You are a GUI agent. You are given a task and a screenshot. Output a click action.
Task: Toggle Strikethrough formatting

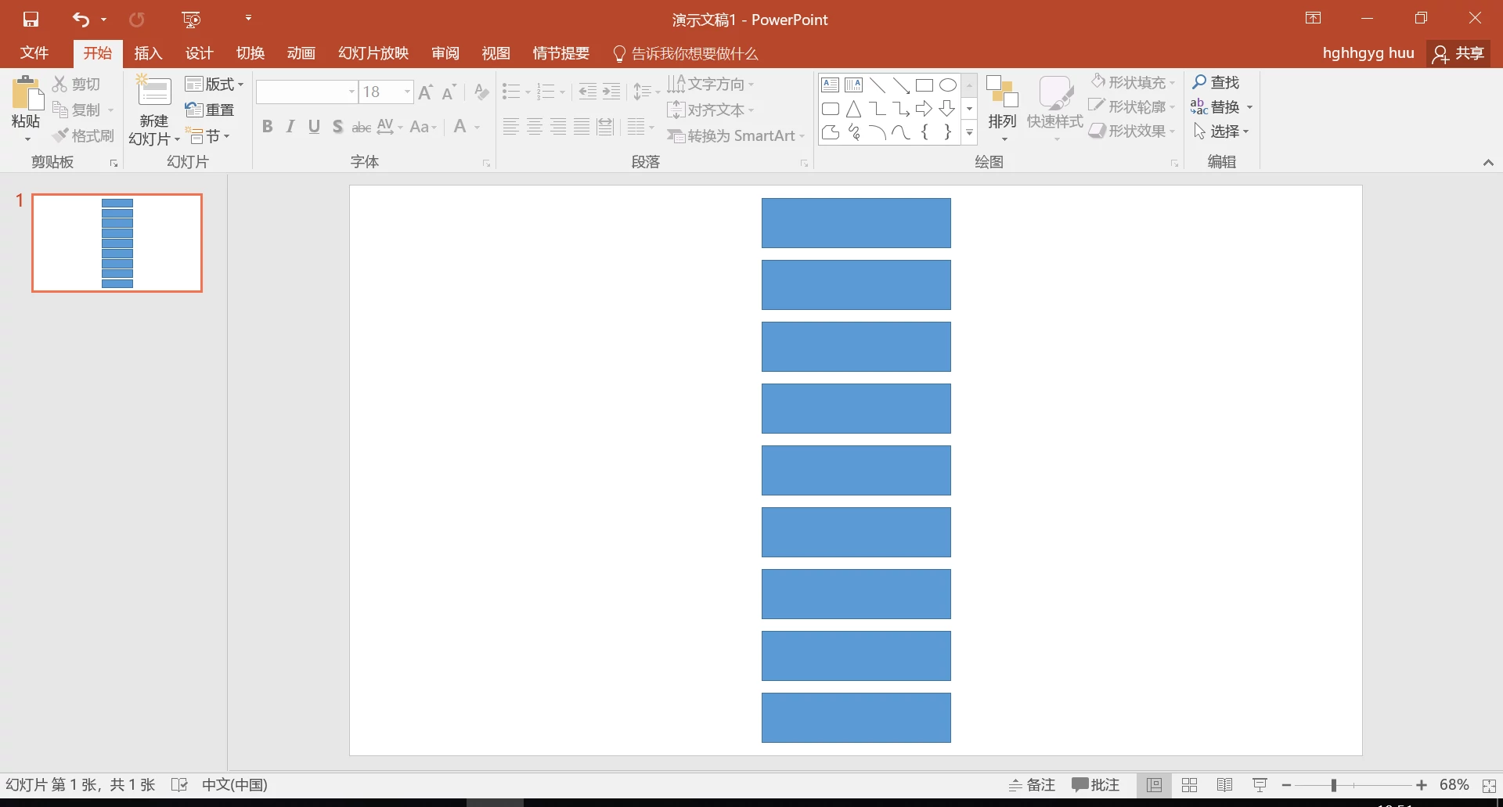coord(361,127)
